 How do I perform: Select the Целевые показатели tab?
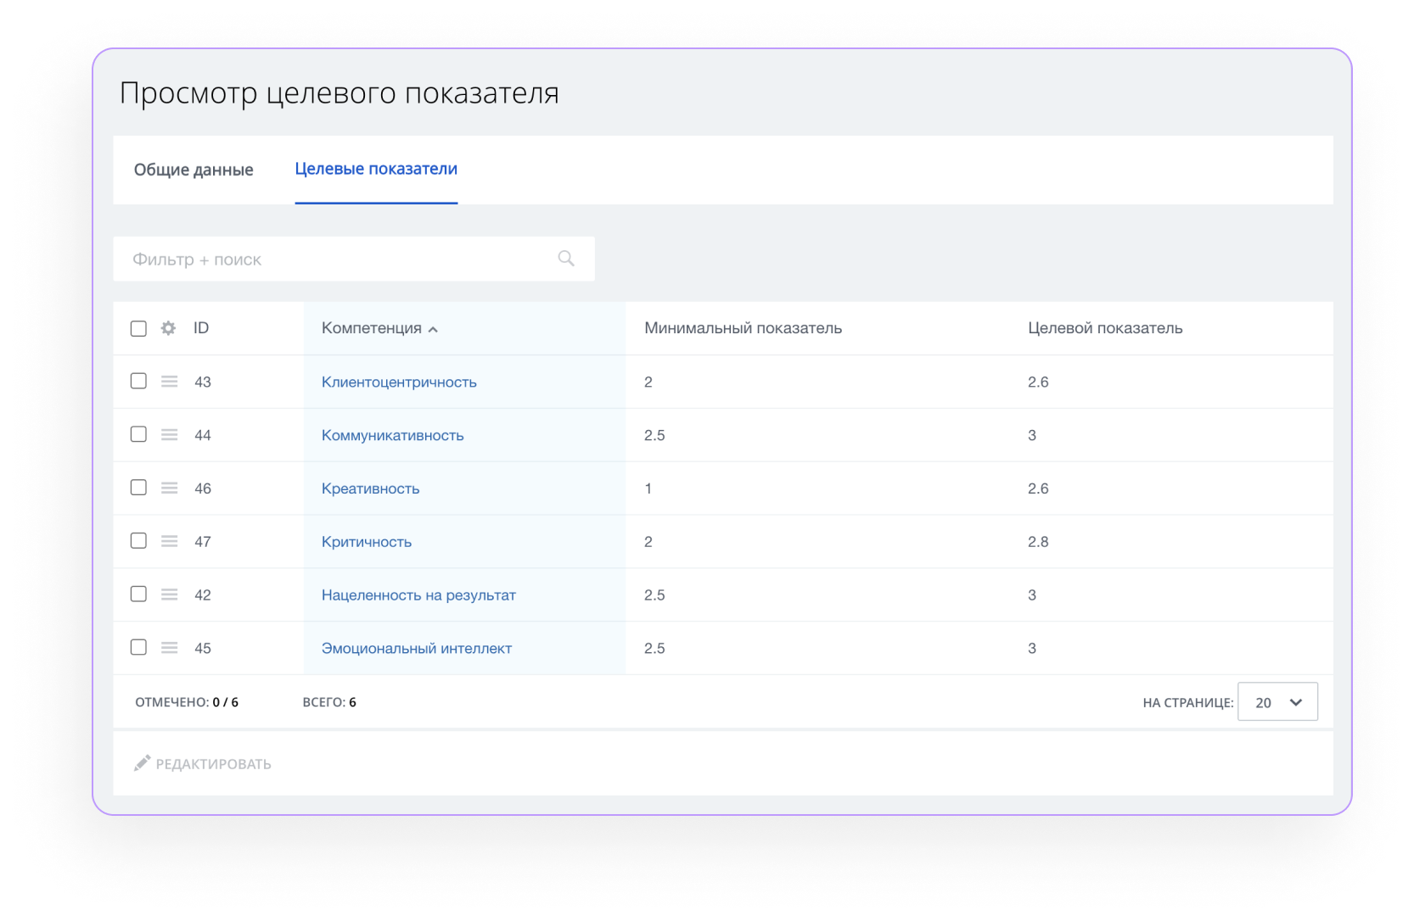tap(376, 169)
